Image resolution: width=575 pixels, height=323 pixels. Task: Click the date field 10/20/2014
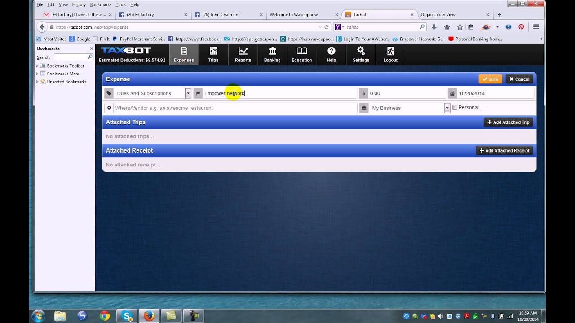click(x=495, y=93)
